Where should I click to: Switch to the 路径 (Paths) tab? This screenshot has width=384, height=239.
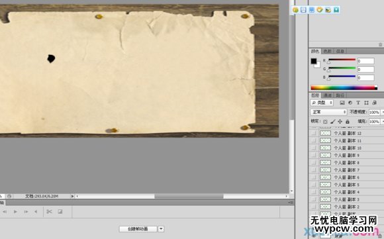[x=340, y=95]
